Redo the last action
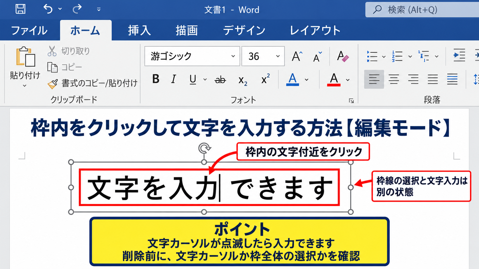The height and width of the screenshot is (269, 479). [77, 9]
